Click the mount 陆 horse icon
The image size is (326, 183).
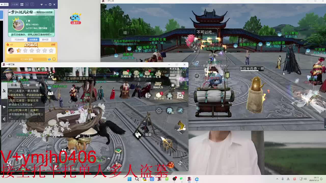point(170,111)
